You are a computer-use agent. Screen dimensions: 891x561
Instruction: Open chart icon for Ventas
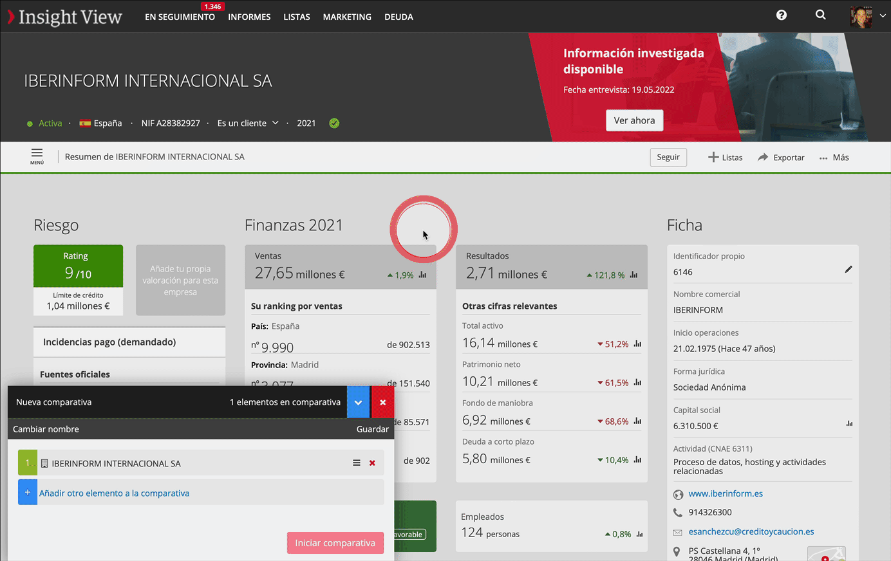[423, 275]
